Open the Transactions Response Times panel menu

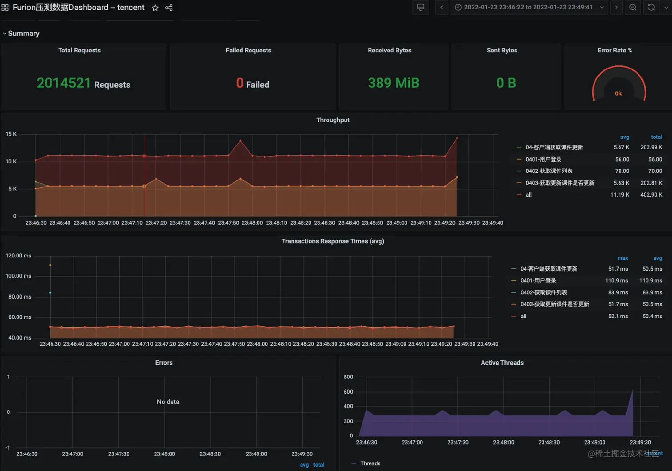pos(333,241)
